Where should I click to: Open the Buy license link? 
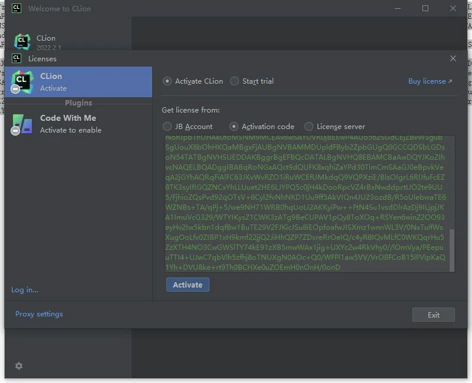pyautogui.click(x=430, y=81)
